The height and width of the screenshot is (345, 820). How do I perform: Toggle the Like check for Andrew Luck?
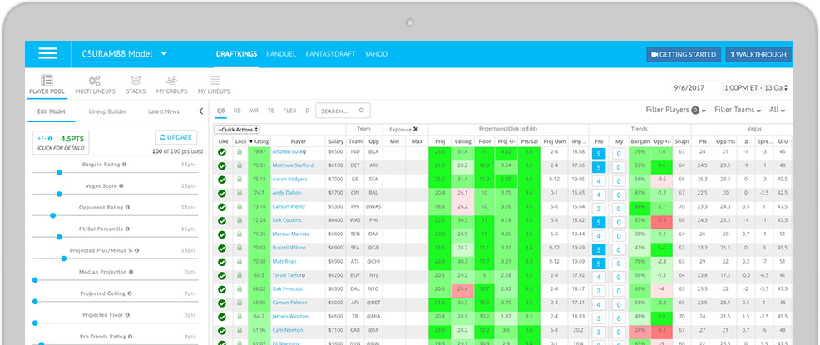(x=222, y=152)
